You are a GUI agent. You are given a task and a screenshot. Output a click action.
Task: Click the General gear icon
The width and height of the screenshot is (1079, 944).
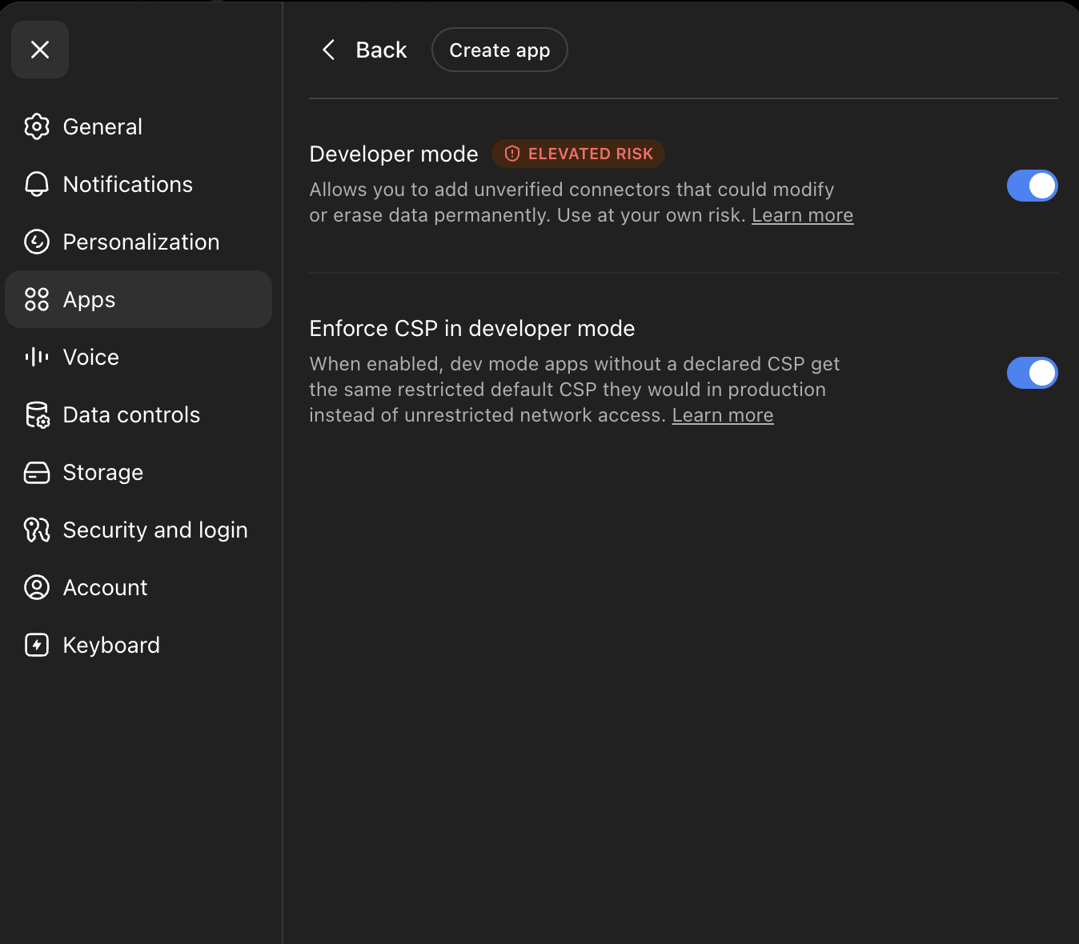37,126
